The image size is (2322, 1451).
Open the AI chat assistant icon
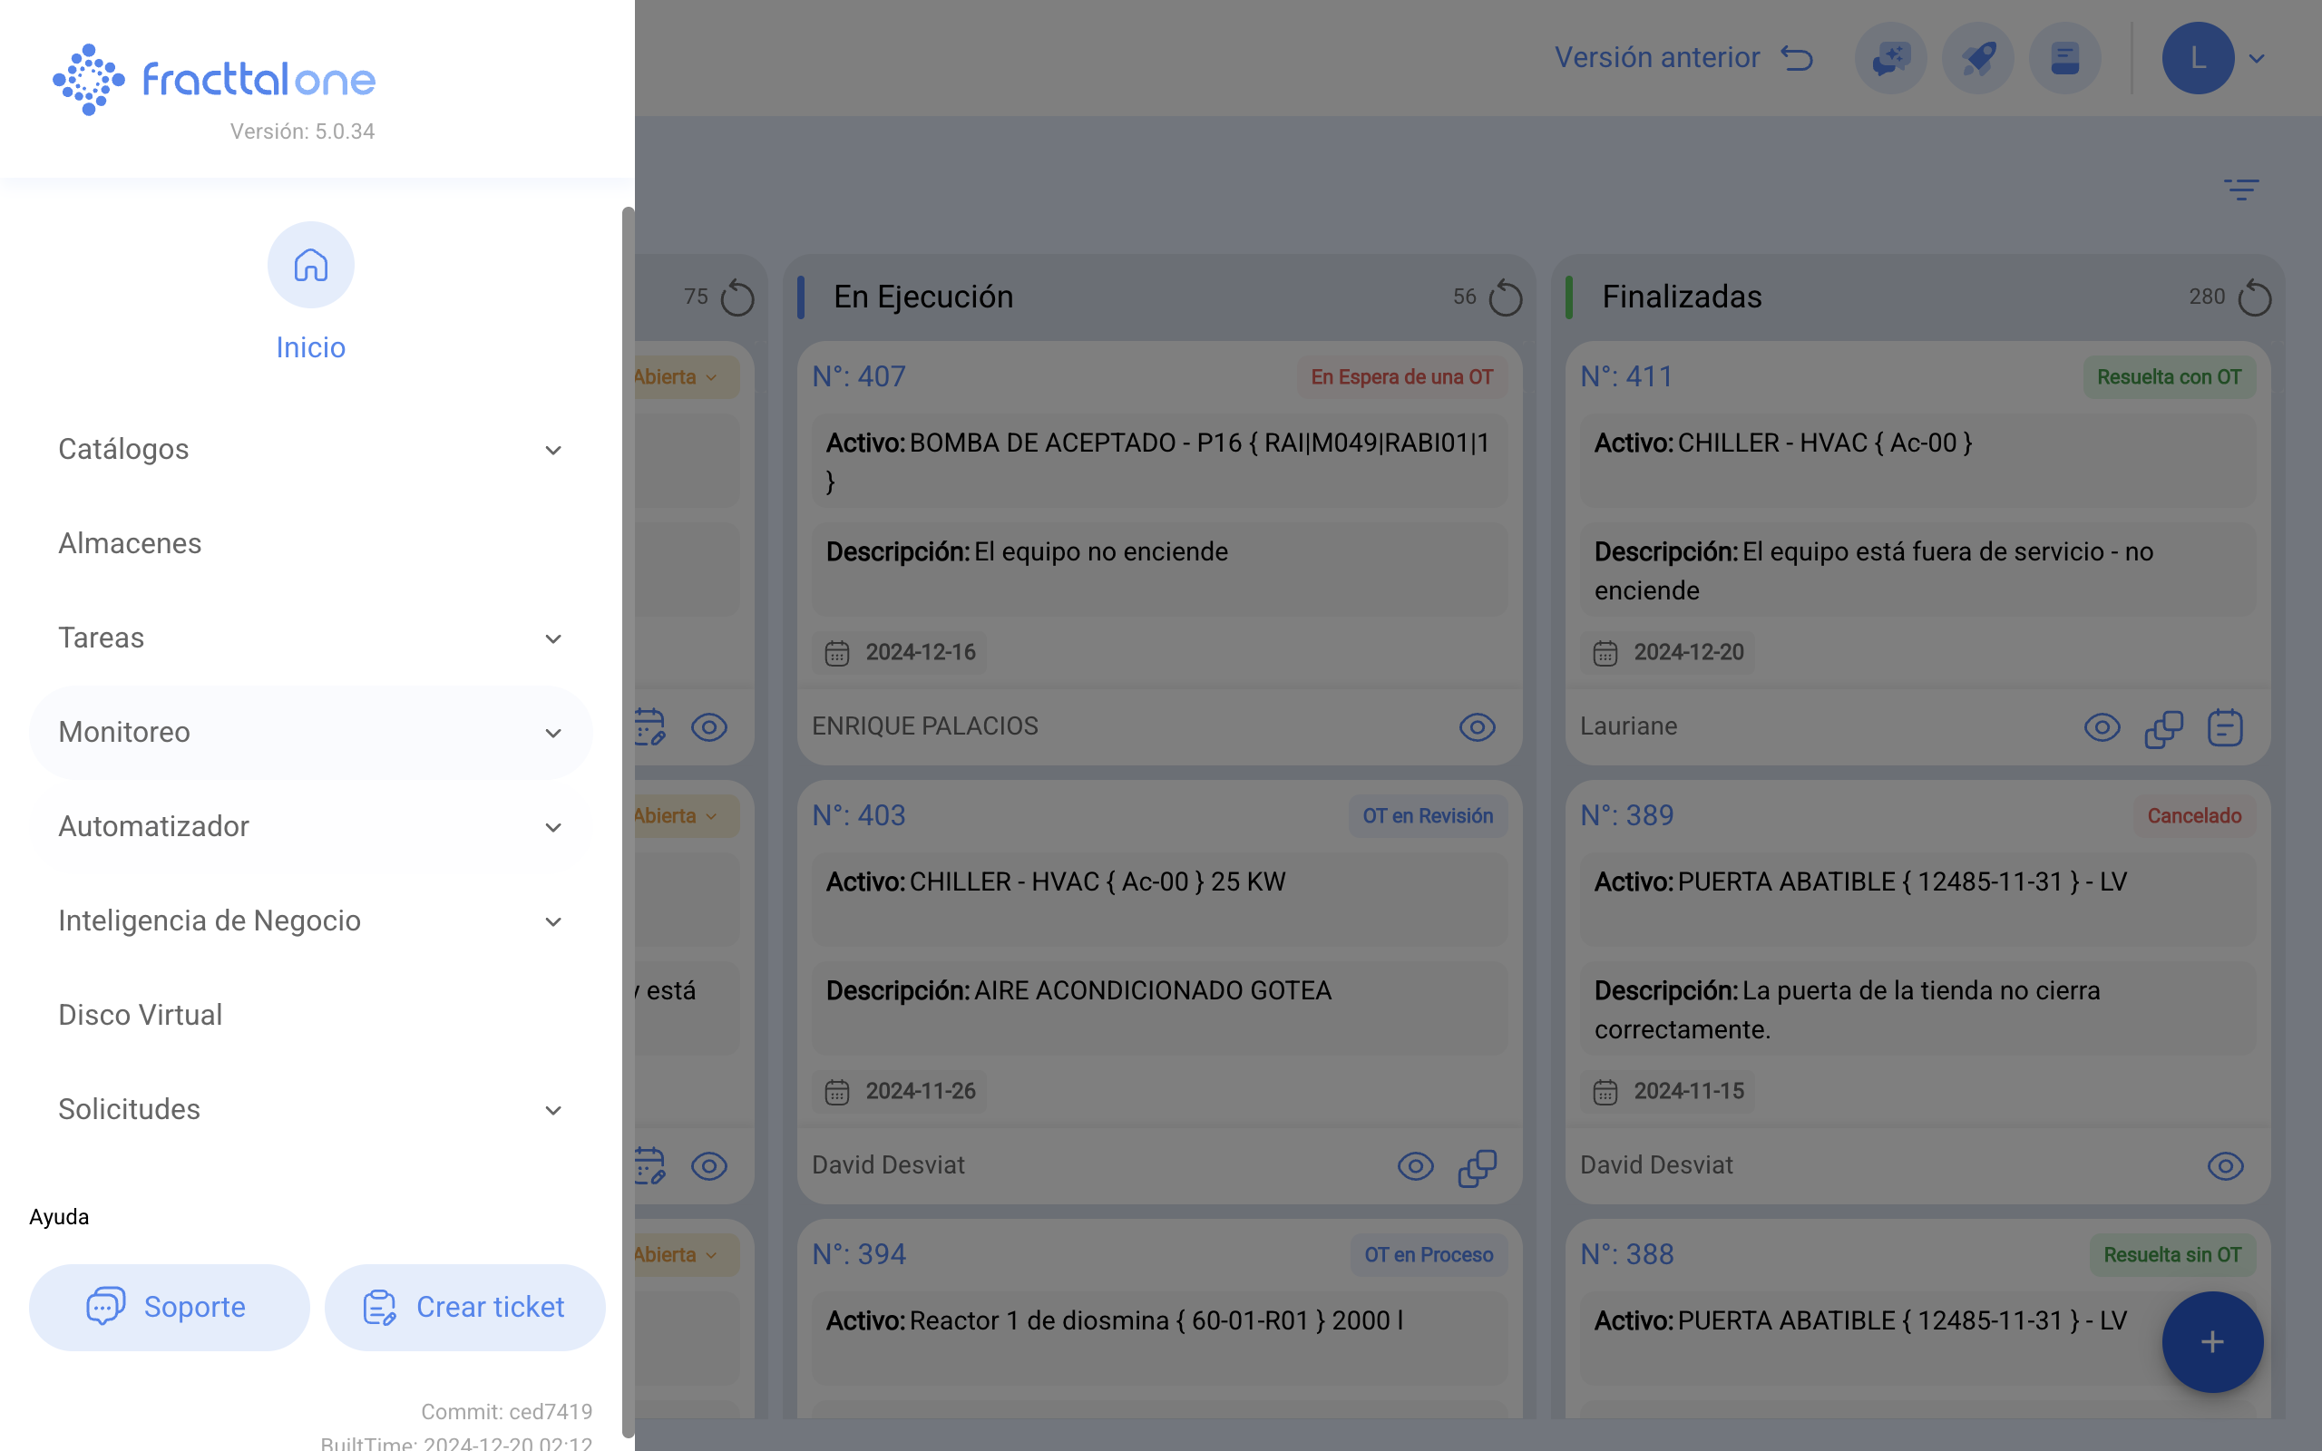1890,59
